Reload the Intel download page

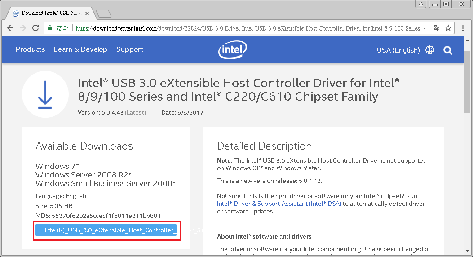(x=35, y=28)
